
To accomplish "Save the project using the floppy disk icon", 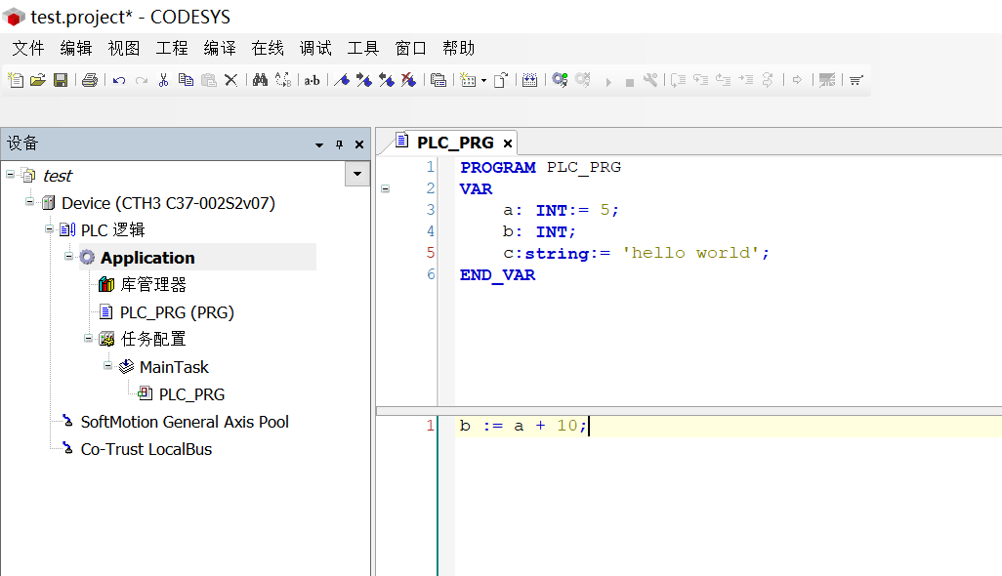I will (x=62, y=79).
